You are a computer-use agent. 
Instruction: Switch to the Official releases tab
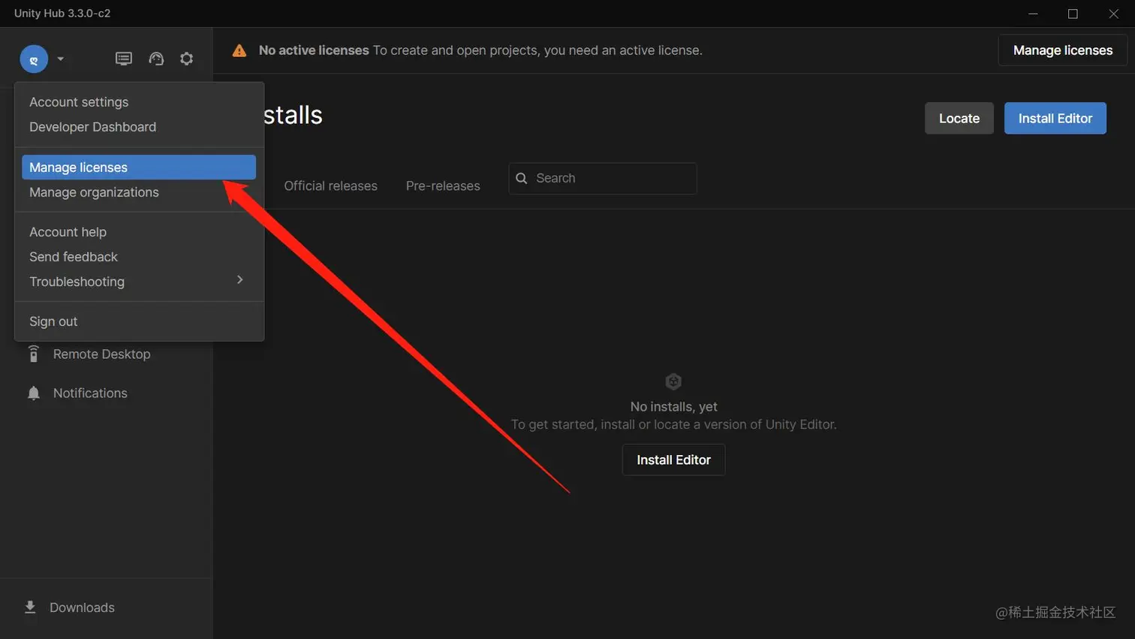pos(330,186)
